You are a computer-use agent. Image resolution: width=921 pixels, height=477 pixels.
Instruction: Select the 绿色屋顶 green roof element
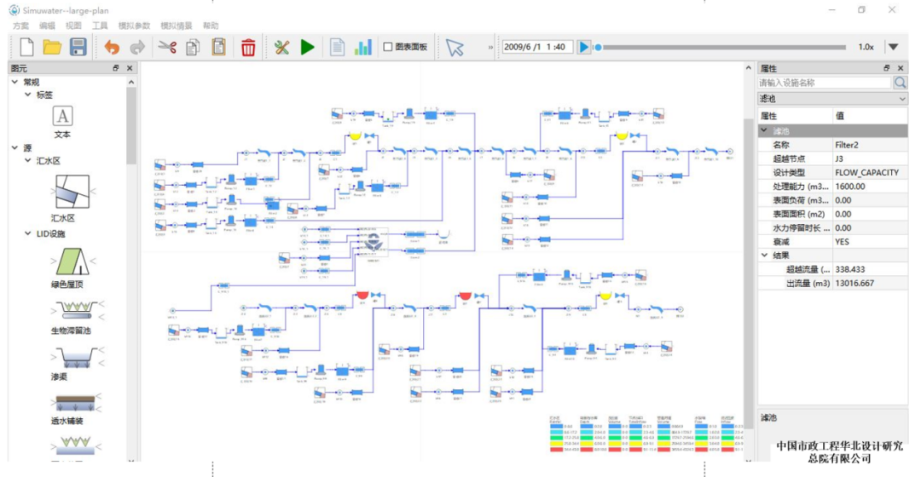click(72, 260)
